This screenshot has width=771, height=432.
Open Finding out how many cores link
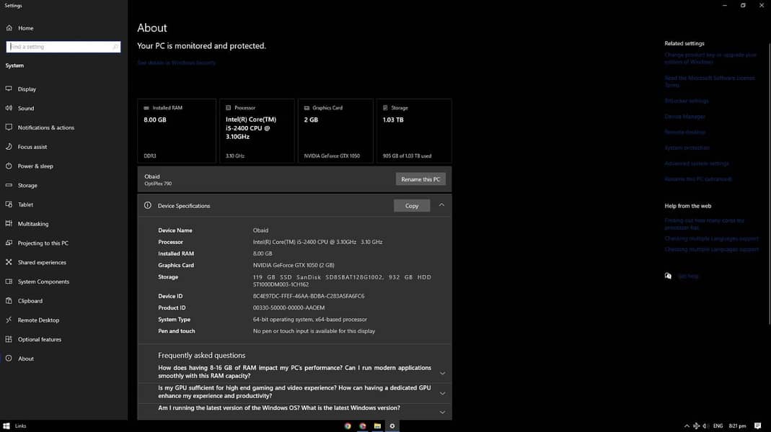[x=704, y=224]
